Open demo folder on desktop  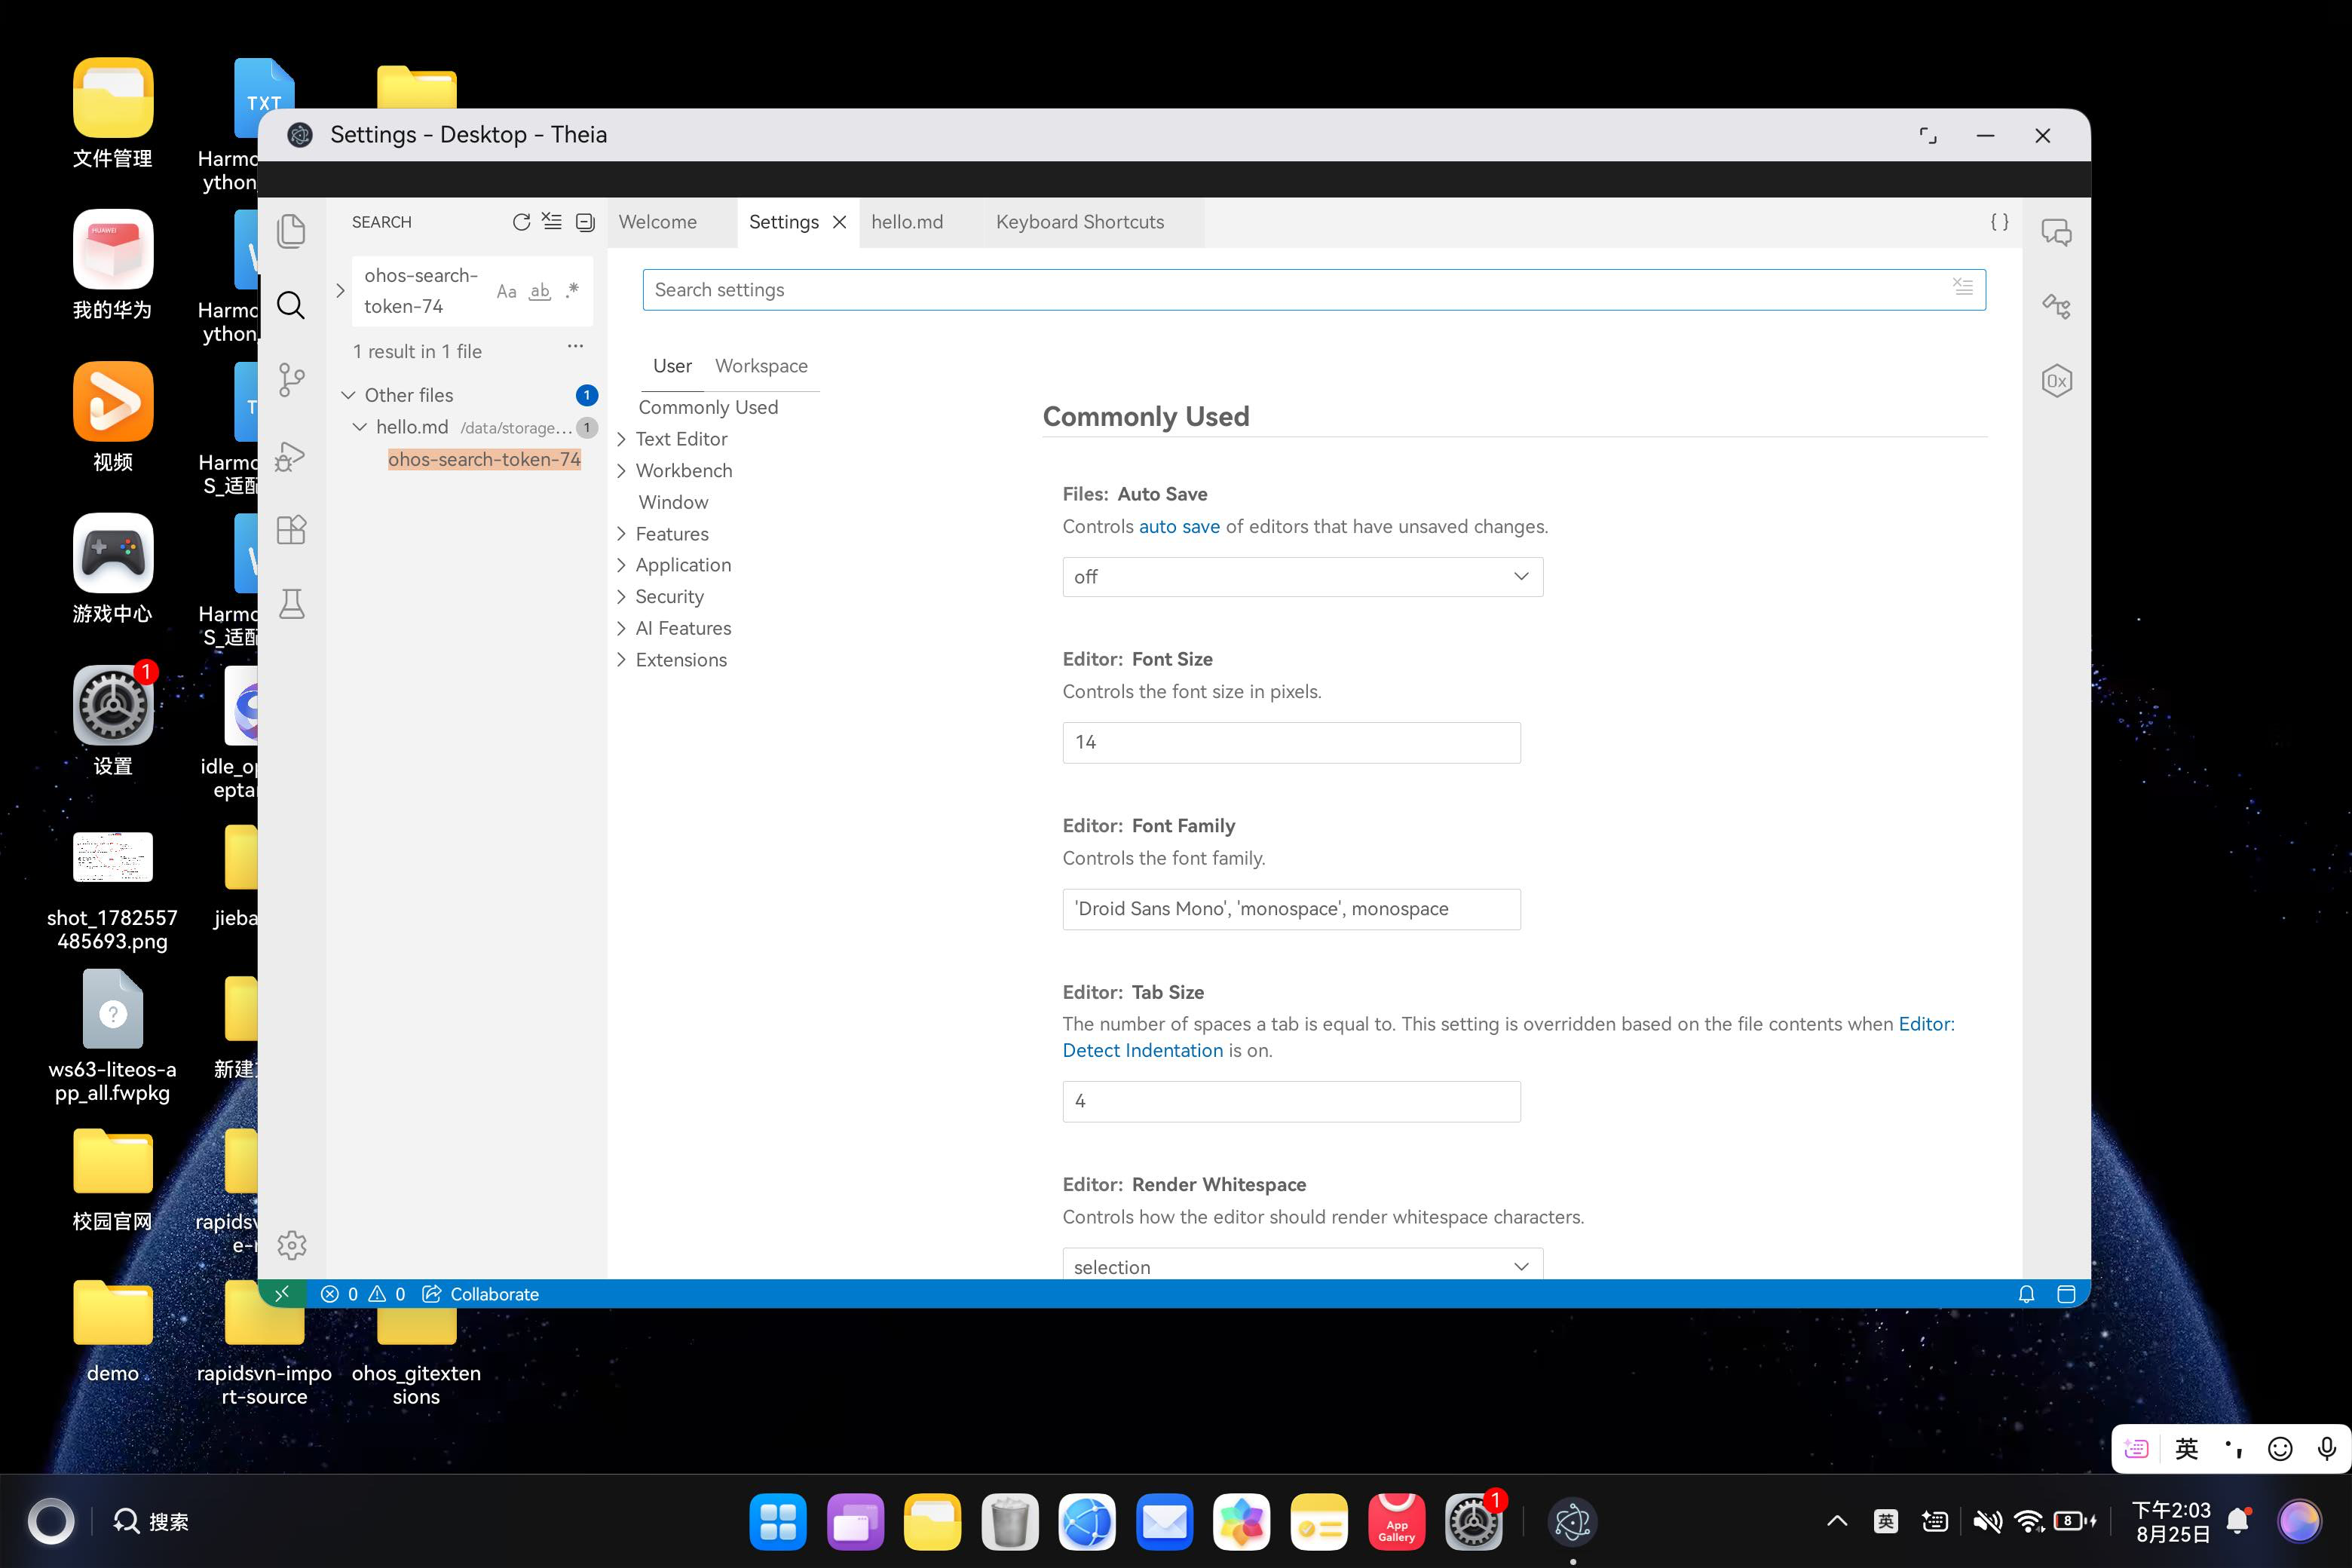coord(112,1332)
